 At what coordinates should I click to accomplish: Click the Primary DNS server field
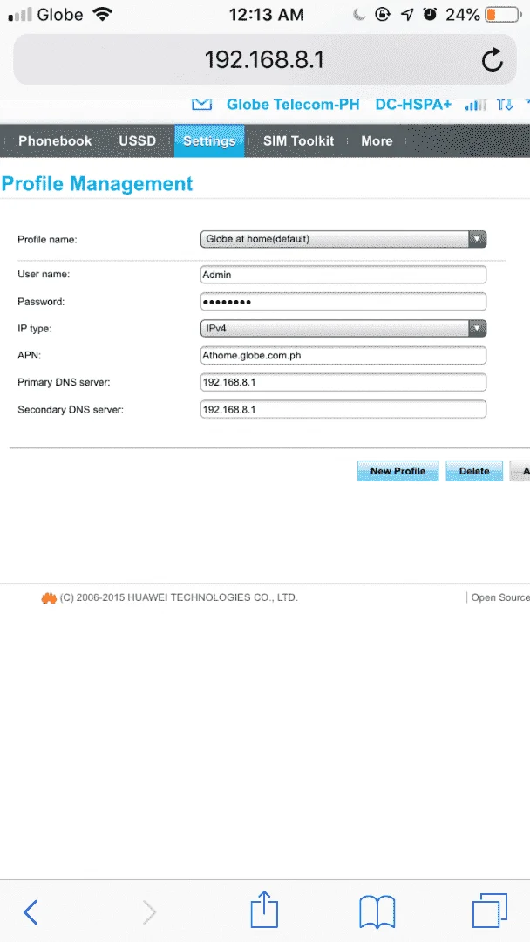pos(343,383)
